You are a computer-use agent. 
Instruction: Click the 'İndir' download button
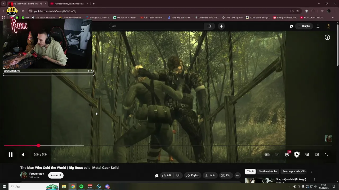(x=210, y=175)
